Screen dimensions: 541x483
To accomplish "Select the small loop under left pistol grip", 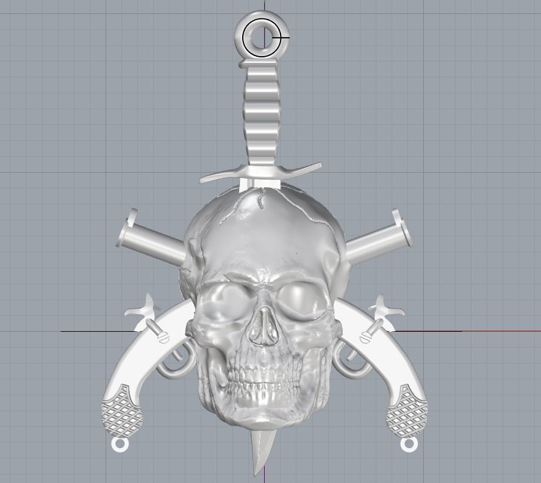I will (120, 445).
